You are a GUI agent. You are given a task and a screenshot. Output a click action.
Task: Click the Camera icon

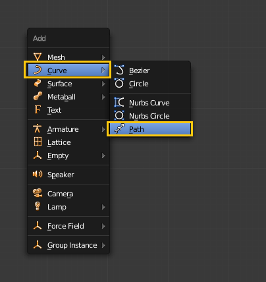tap(38, 193)
